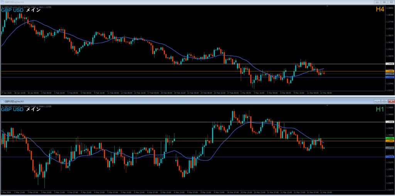Select the orange 1.33902 price tag on H4 chart
Image resolution: width=395 pixels, height=196 pixels.
tap(390, 71)
